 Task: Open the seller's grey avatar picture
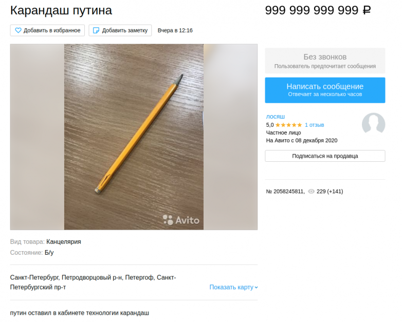pyautogui.click(x=373, y=124)
